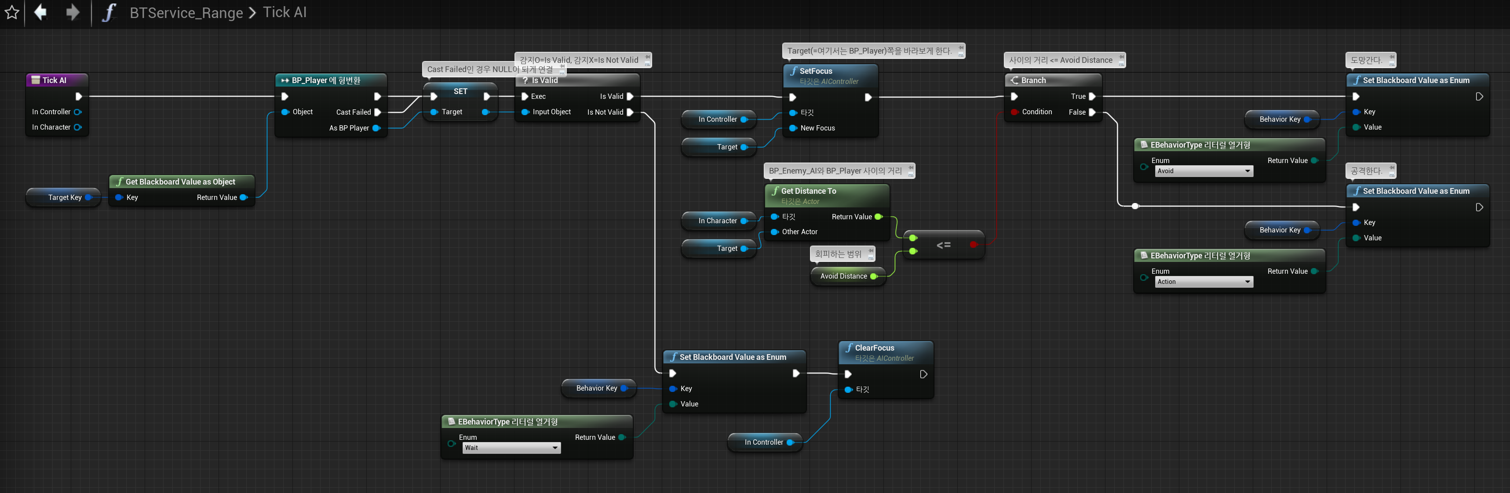
Task: Click Tick AI breadcrumb item
Action: point(284,12)
